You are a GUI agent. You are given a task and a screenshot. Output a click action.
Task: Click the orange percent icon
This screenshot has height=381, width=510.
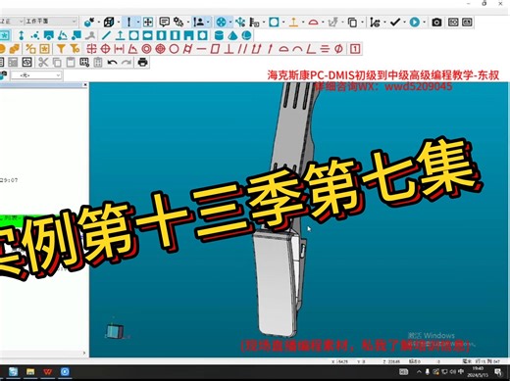click(30, 49)
